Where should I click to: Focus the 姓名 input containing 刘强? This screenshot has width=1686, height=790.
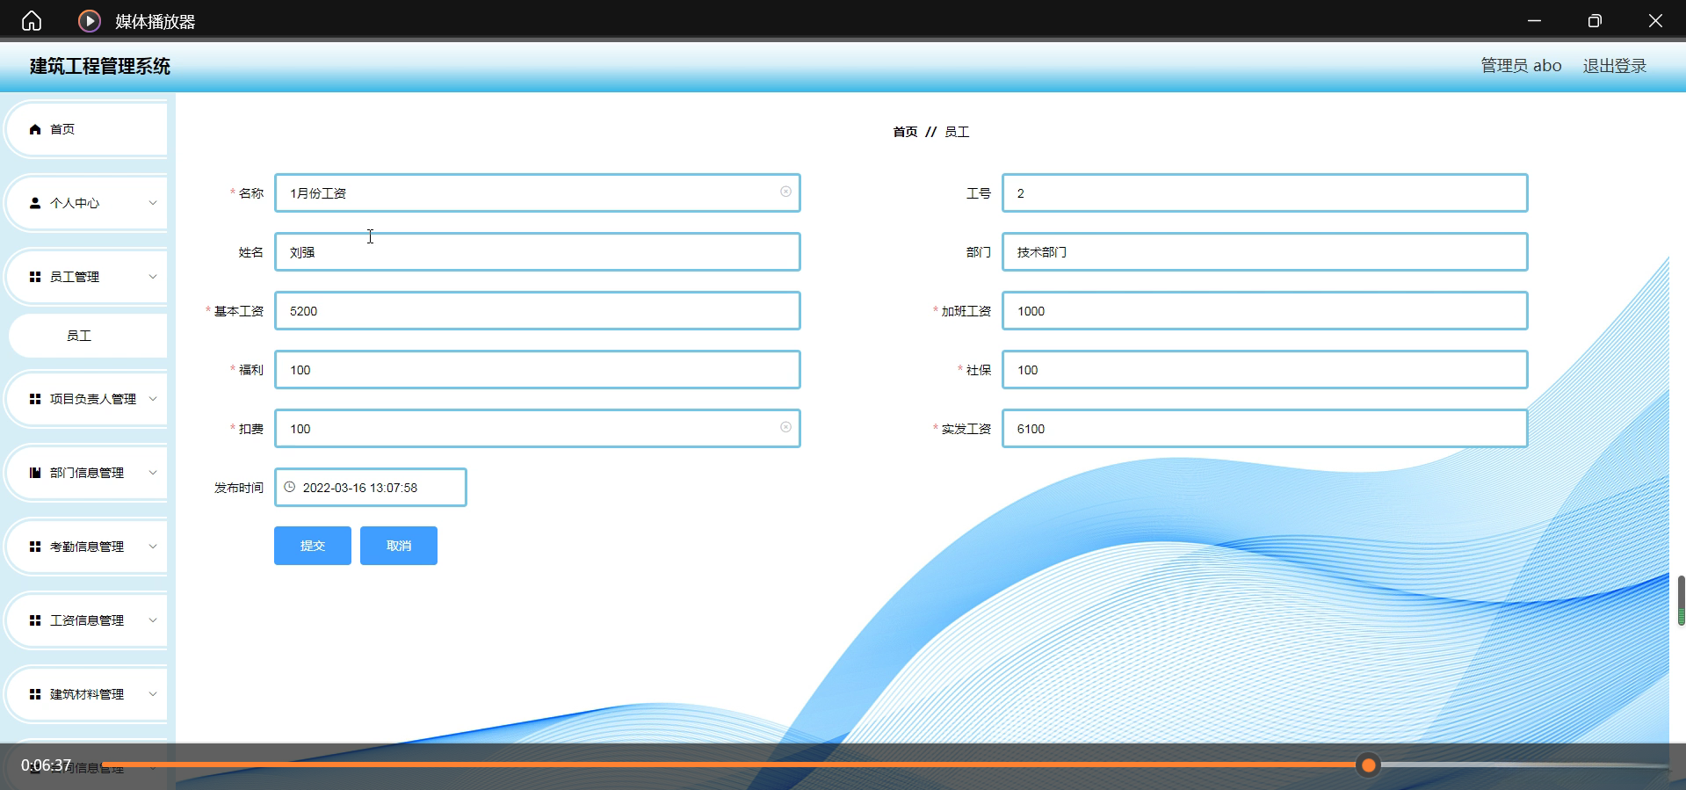537,252
